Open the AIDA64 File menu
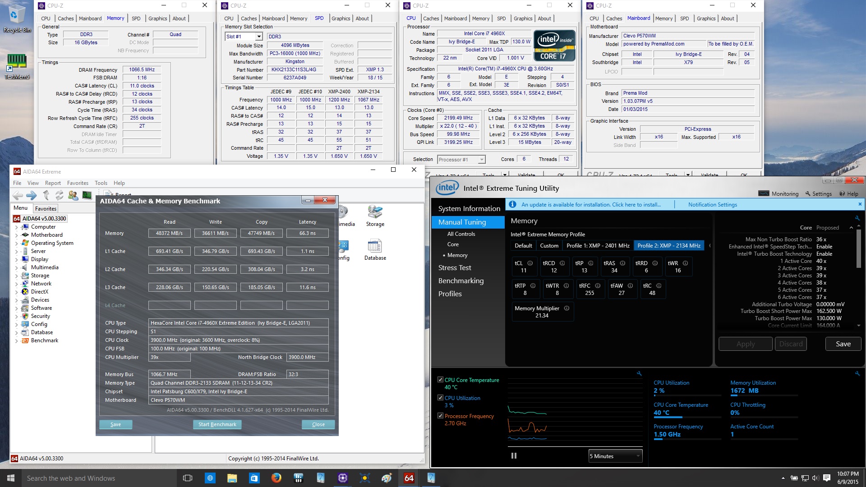Screen dimensions: 866x487 pos(17,183)
